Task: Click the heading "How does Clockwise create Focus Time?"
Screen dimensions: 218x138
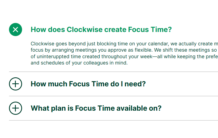Action: point(101,30)
